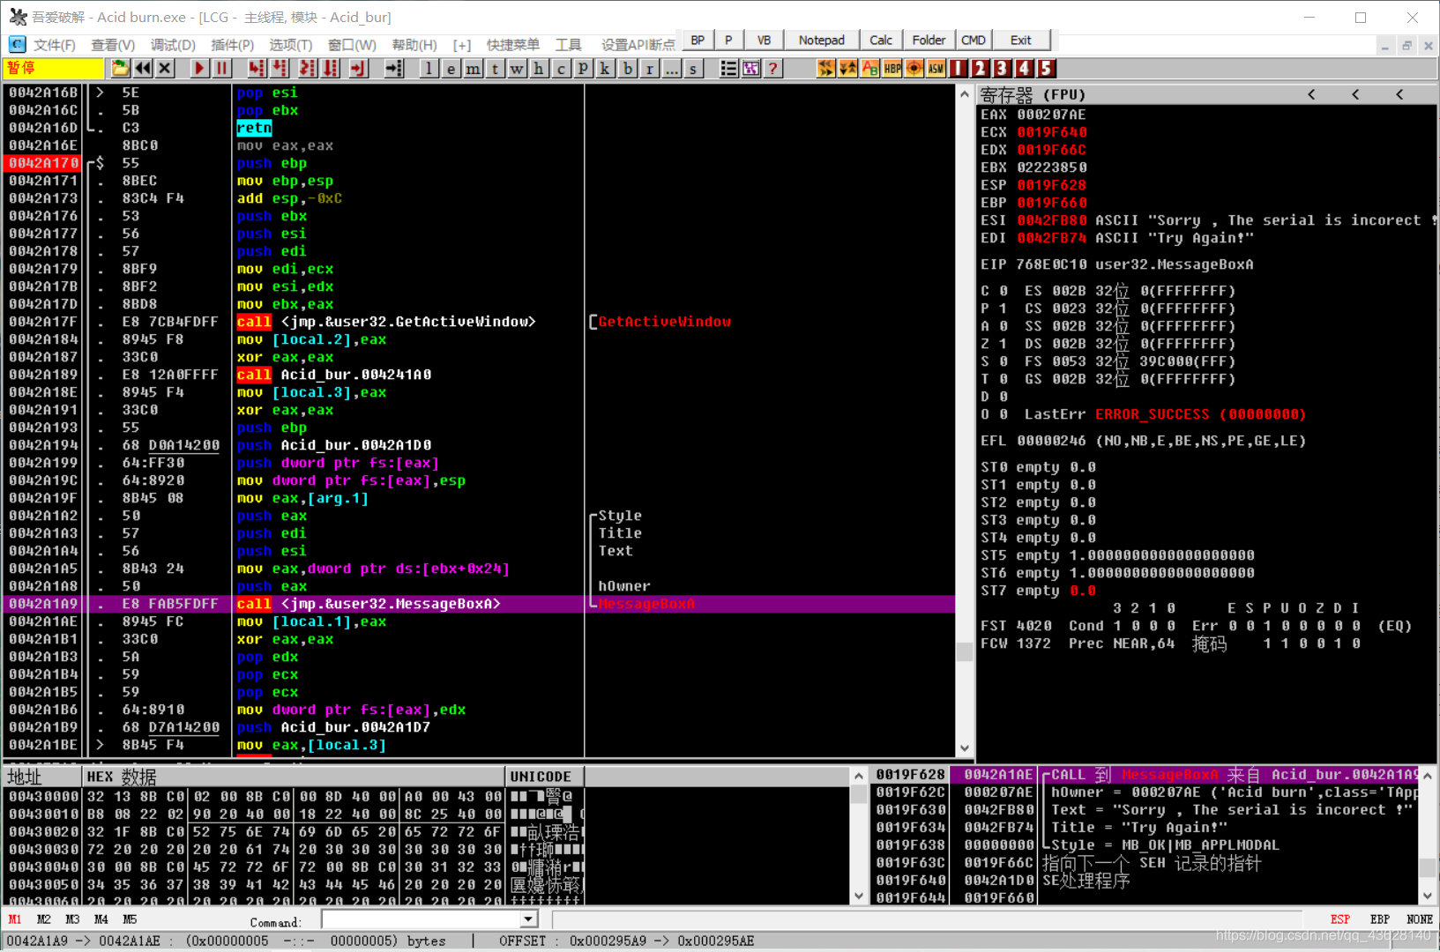This screenshot has height=952, width=1440.
Task: Select memory tab M1
Action: (15, 919)
